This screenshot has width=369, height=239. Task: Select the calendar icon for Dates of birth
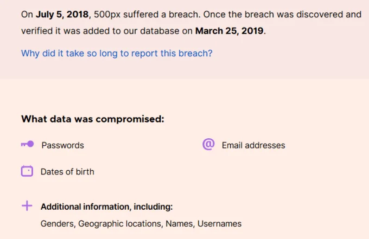click(x=27, y=171)
